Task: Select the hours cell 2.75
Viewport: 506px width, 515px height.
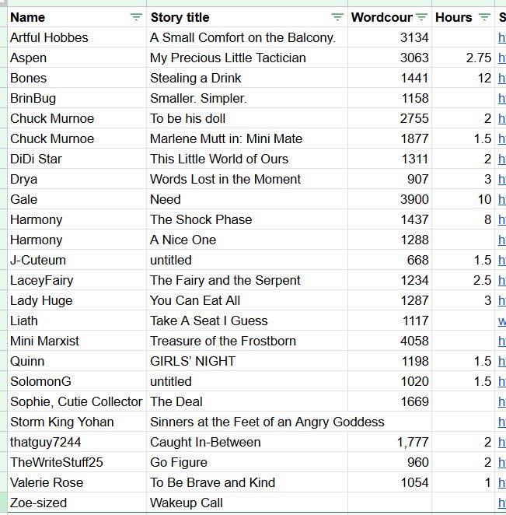Action: [x=463, y=58]
